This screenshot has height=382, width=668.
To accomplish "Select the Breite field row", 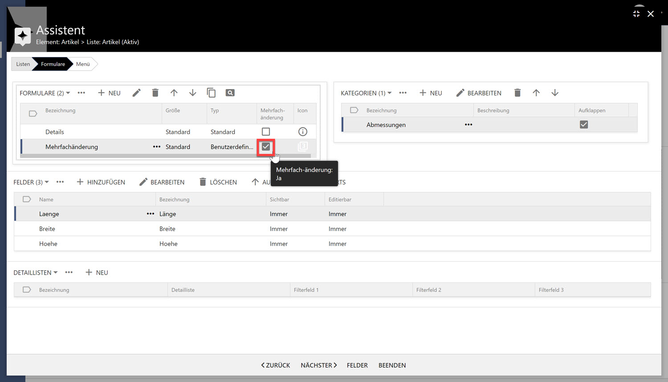I will point(47,229).
